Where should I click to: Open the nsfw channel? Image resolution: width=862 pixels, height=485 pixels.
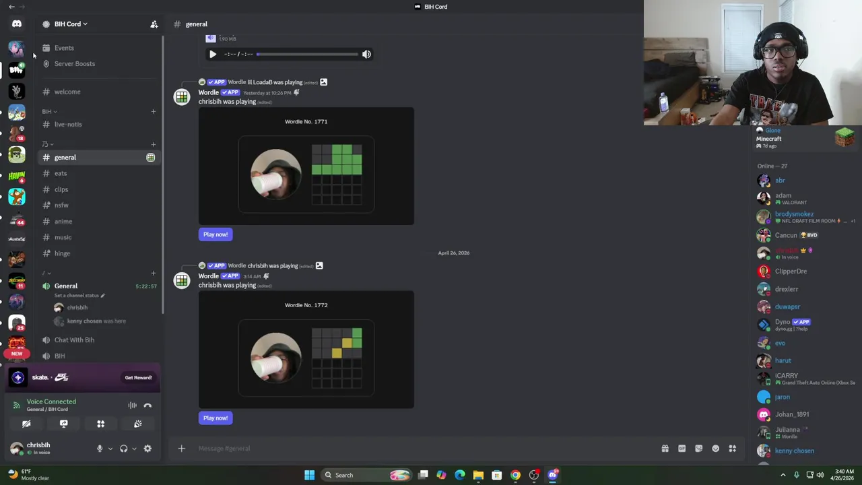coord(61,205)
